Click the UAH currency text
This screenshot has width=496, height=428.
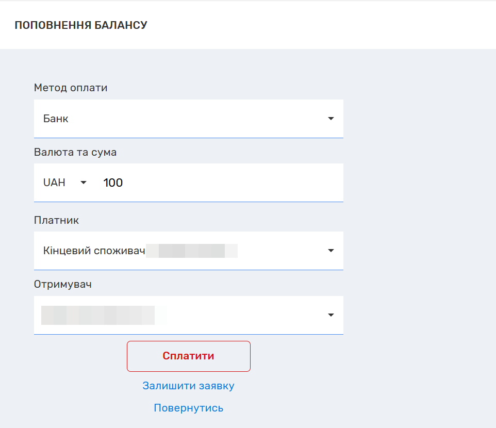(54, 183)
